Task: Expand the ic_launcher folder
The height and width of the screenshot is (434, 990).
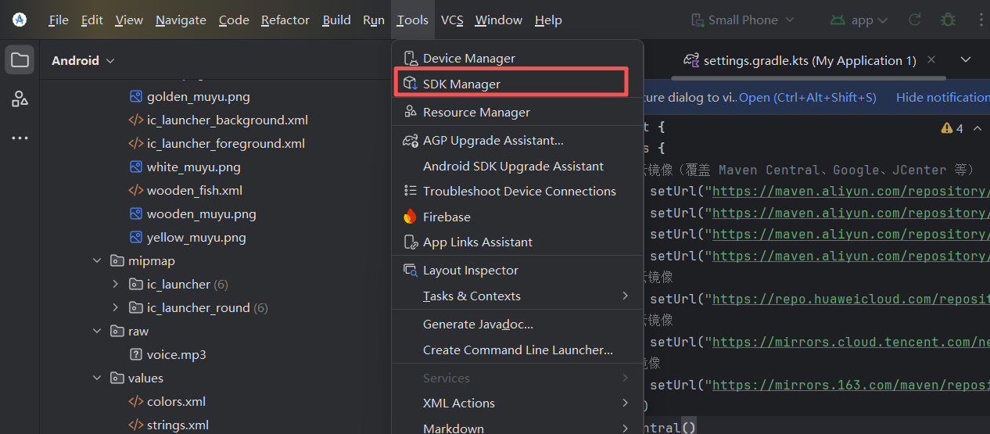Action: click(x=116, y=285)
